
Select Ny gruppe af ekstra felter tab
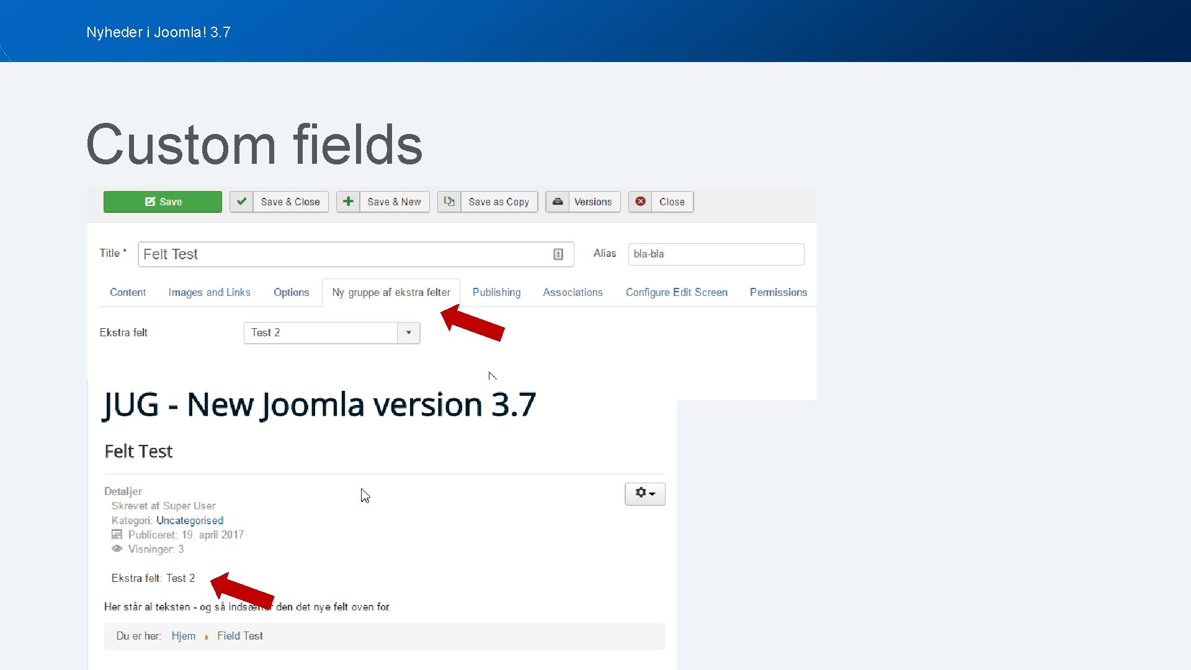pos(391,292)
